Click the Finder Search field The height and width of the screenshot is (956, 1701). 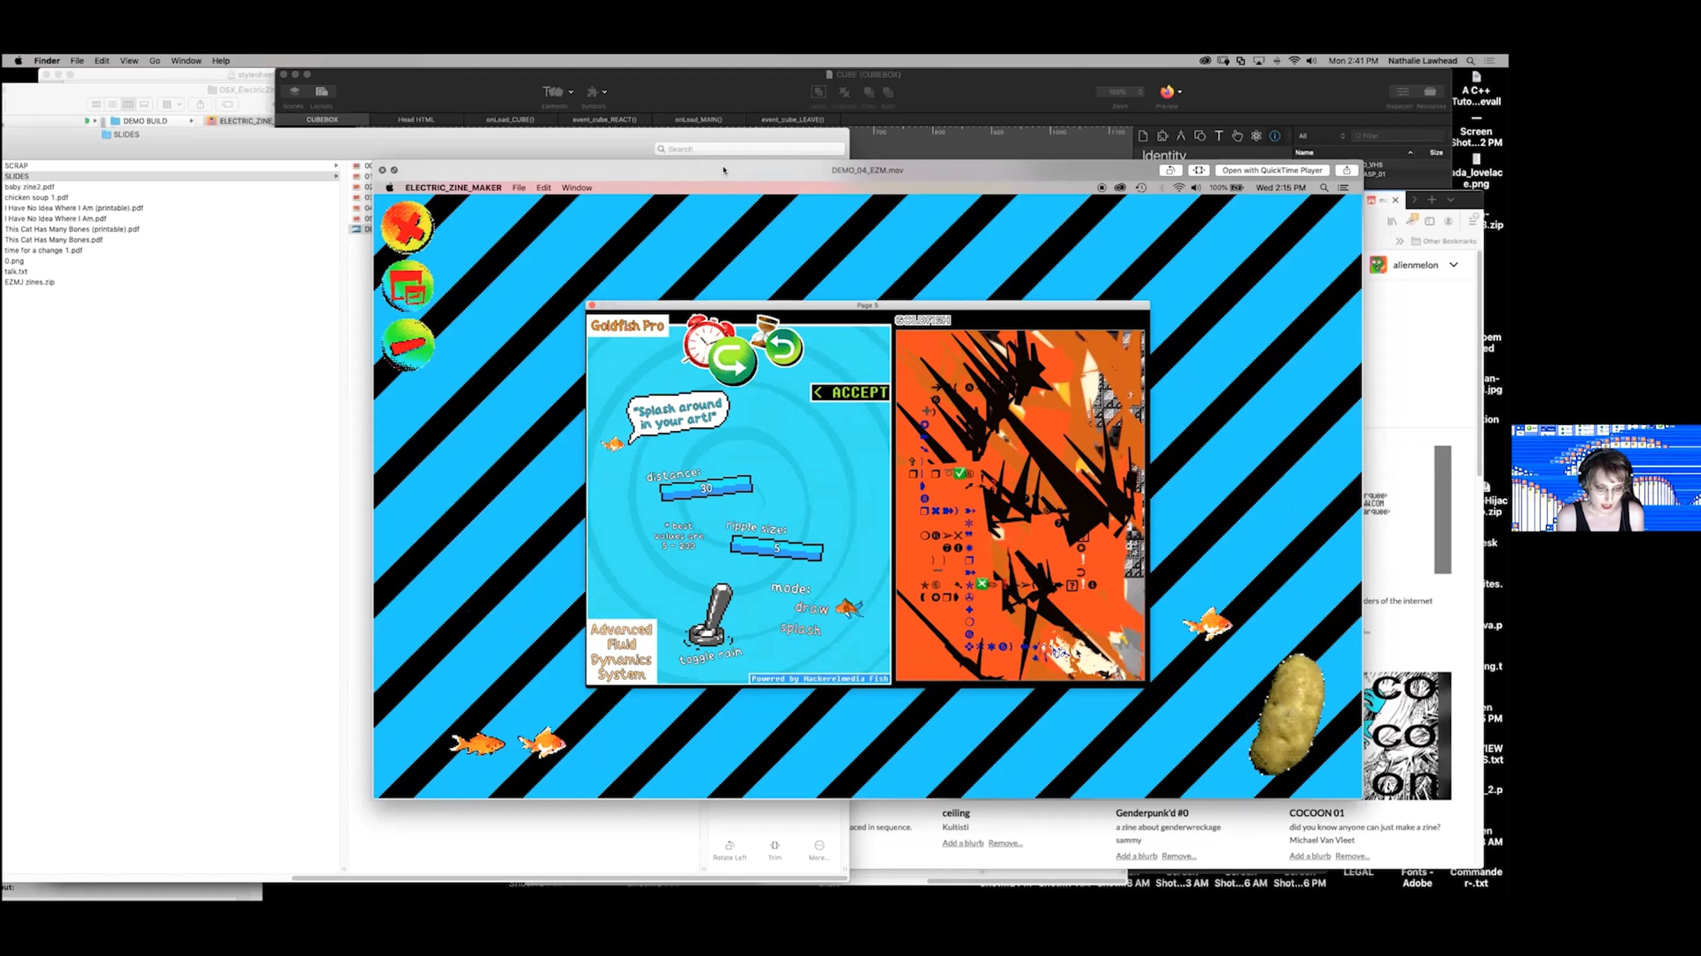(x=751, y=149)
